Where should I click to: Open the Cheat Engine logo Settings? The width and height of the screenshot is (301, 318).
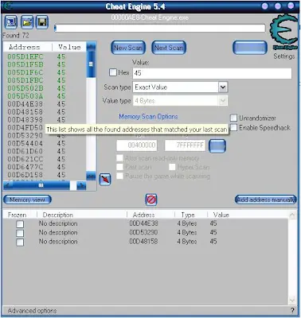click(x=283, y=32)
